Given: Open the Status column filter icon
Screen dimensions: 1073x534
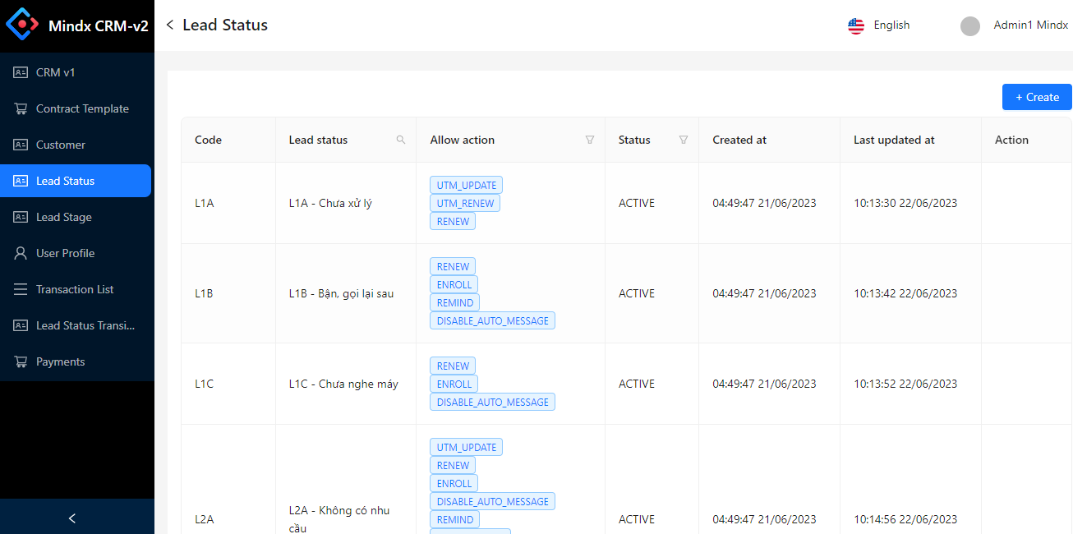Looking at the screenshot, I should 683,140.
